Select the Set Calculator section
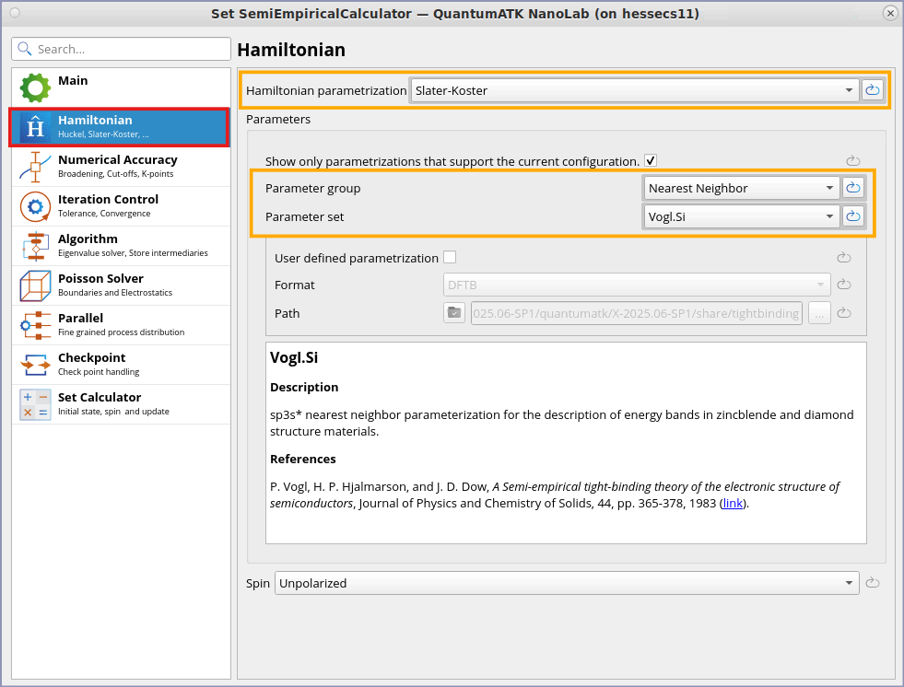 120,404
